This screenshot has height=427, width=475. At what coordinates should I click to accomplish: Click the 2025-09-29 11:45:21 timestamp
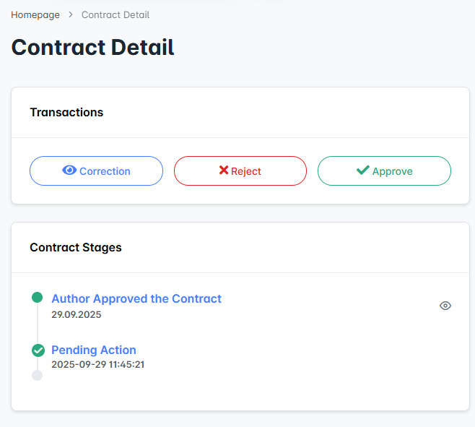click(x=98, y=364)
